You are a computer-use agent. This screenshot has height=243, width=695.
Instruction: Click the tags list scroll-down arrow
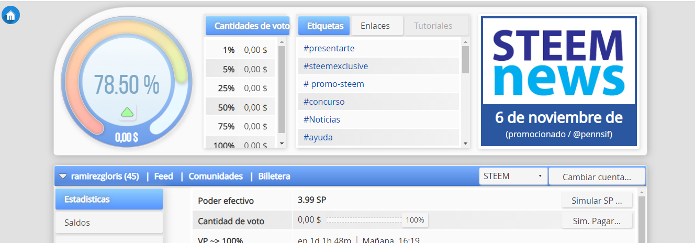[465, 143]
